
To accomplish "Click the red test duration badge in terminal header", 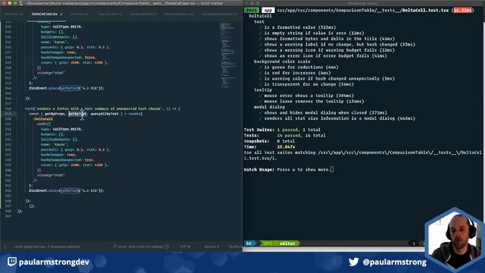I will pos(462,10).
